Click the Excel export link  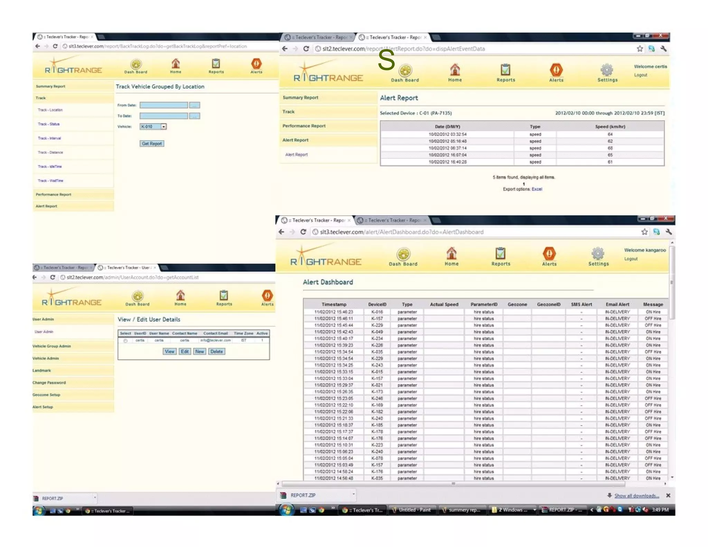click(x=537, y=189)
